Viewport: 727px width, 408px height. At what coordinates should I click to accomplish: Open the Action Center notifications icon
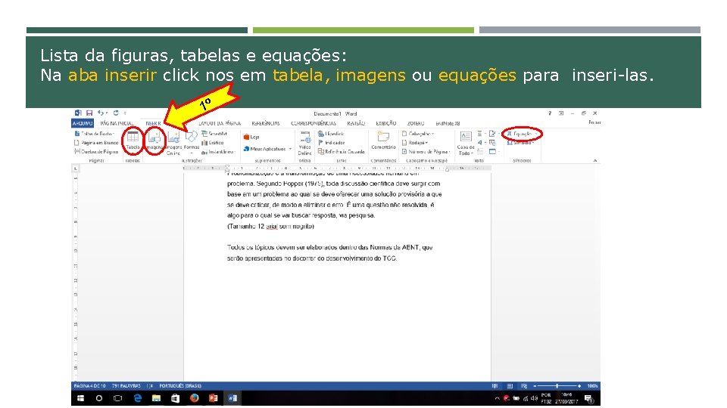click(x=589, y=398)
